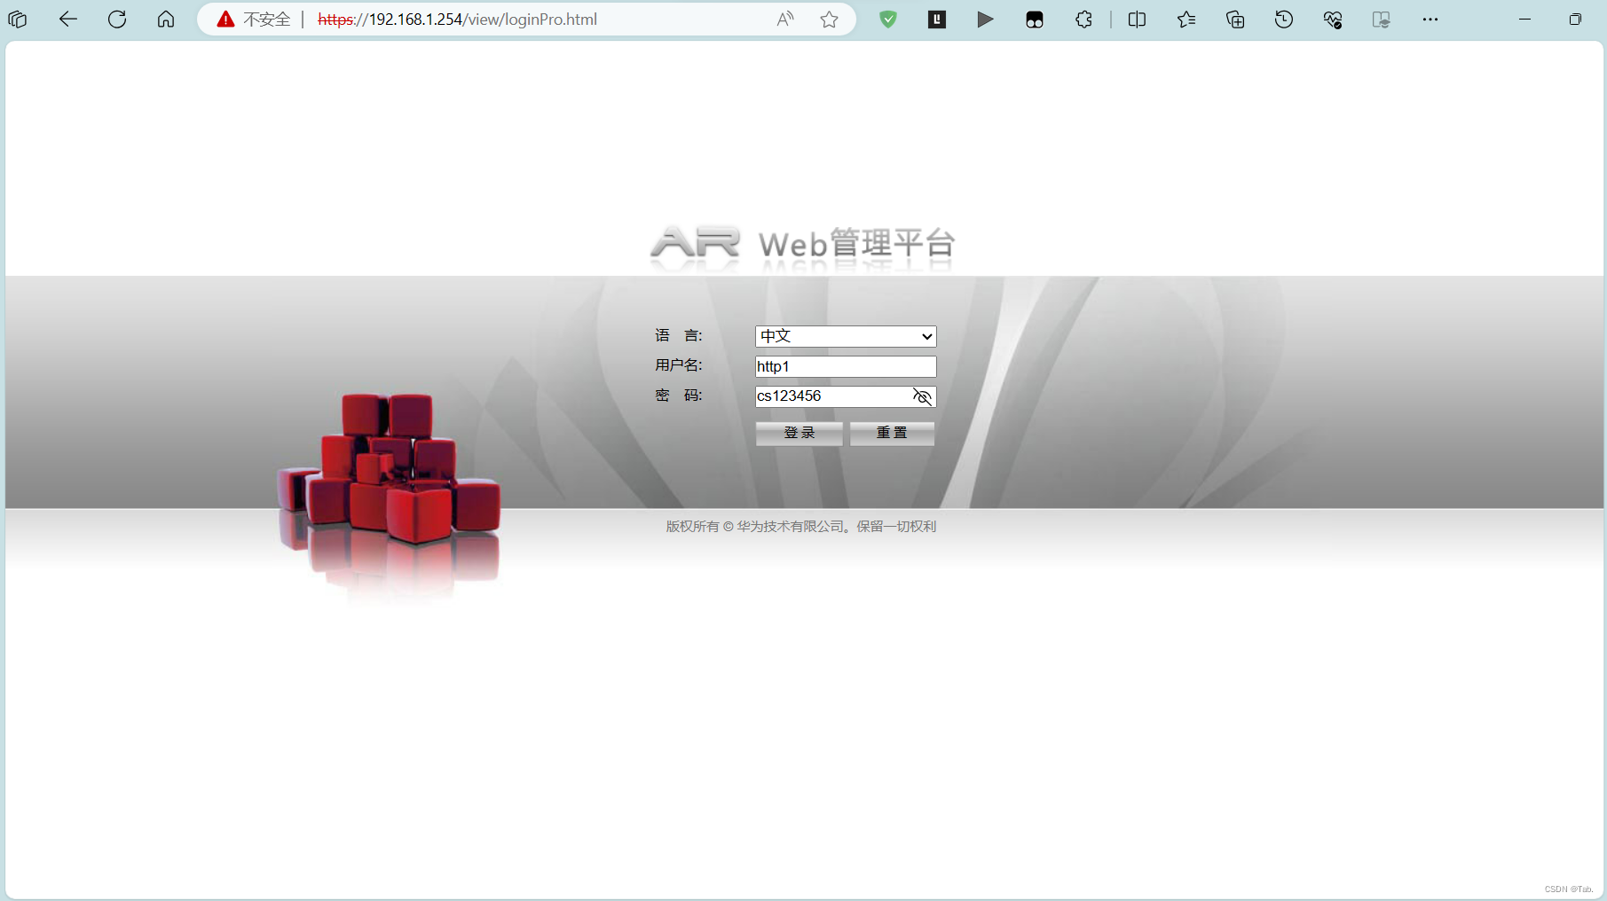
Task: Click the 密码 label
Action: [679, 396]
